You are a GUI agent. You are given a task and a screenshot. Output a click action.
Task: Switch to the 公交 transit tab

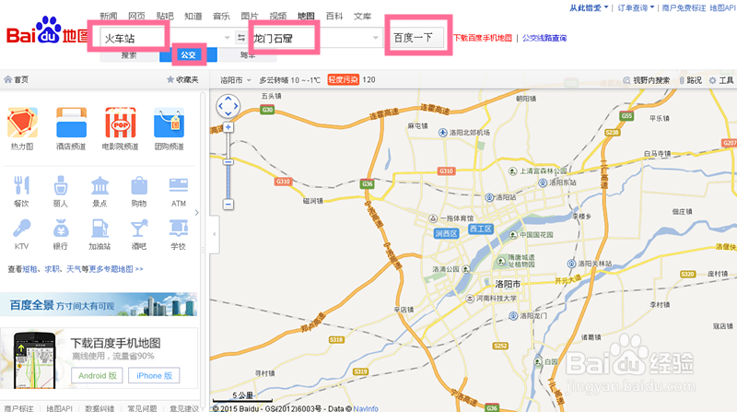[x=188, y=55]
